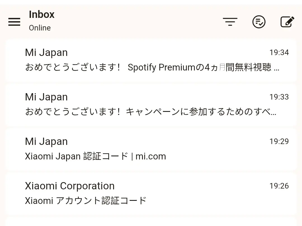This screenshot has height=226, width=302.
Task: Tap the select-all messages checklist icon
Action: (259, 22)
